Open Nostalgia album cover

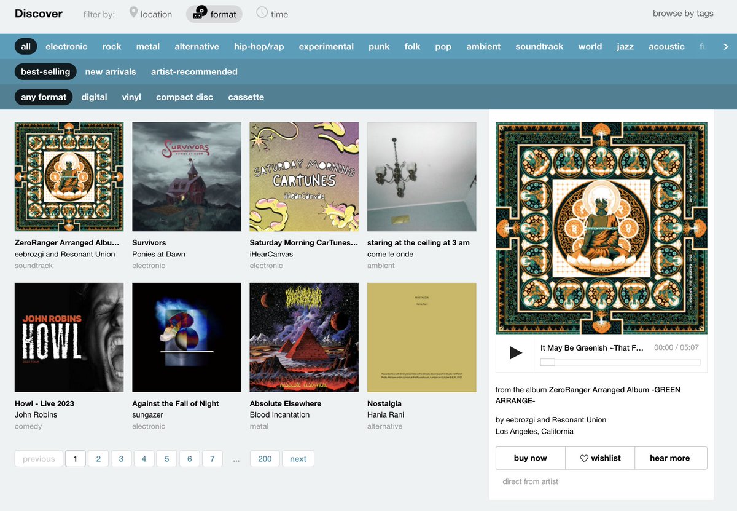click(x=422, y=337)
